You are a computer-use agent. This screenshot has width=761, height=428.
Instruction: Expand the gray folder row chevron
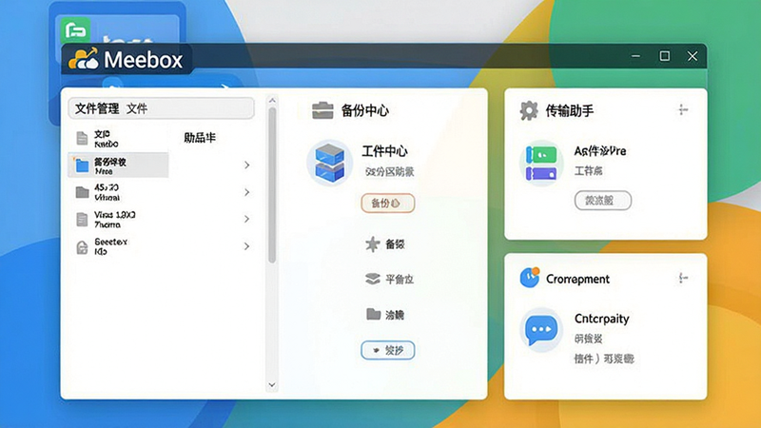[x=247, y=192]
